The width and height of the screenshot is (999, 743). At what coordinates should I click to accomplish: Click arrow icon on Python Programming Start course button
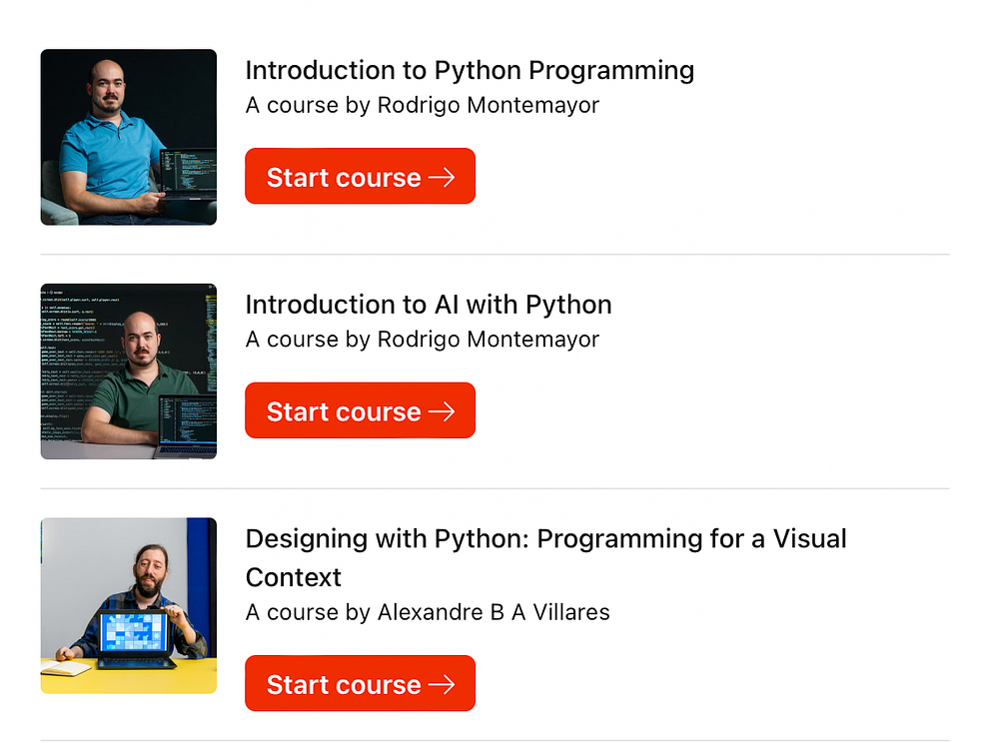point(441,177)
